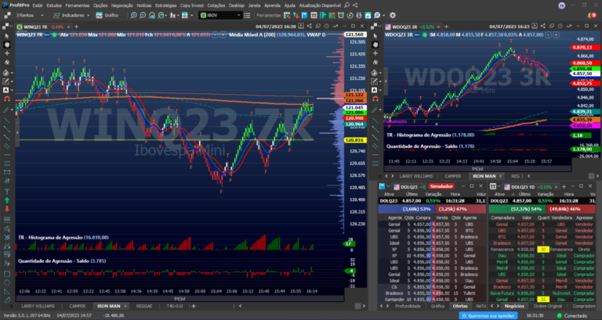The width and height of the screenshot is (602, 320).
Task: Open the Copy Invest menu
Action: point(192,5)
